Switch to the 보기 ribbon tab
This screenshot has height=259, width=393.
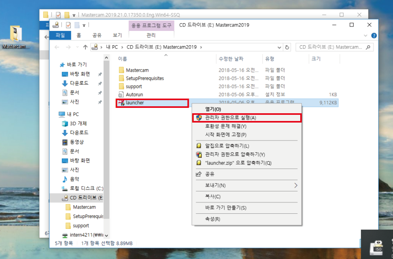pyautogui.click(x=117, y=35)
